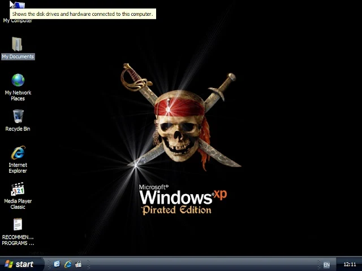Screen dimensions: 362x271
Task: Click the My Network Places label
Action: pyautogui.click(x=18, y=95)
